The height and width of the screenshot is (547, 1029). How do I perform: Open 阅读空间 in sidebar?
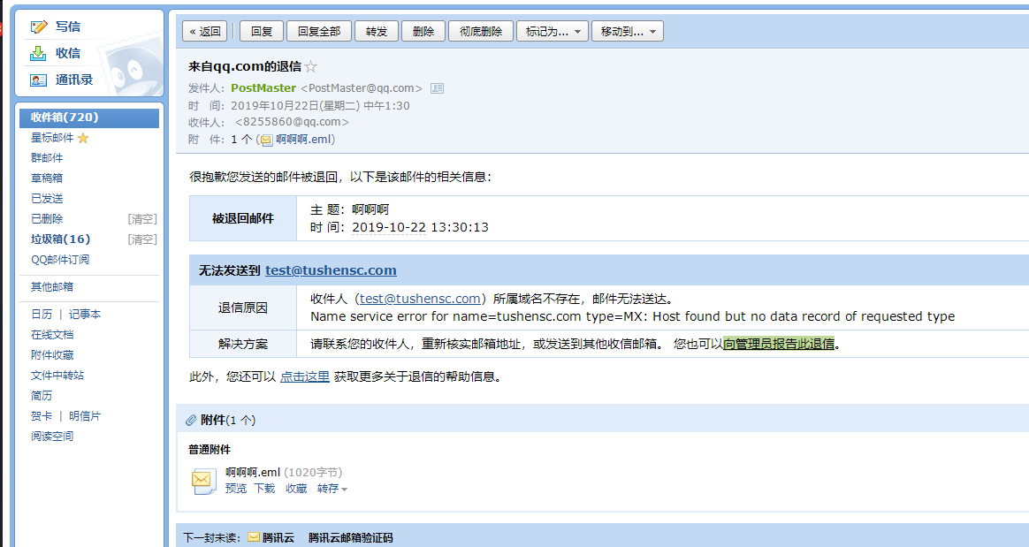(x=52, y=437)
